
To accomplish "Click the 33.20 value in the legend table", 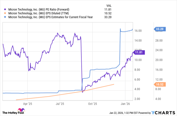I will coord(108,17).
